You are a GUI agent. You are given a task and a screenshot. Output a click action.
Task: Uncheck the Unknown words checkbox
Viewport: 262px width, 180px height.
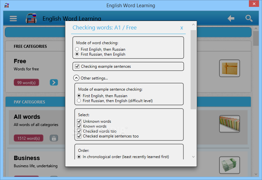[x=79, y=121]
